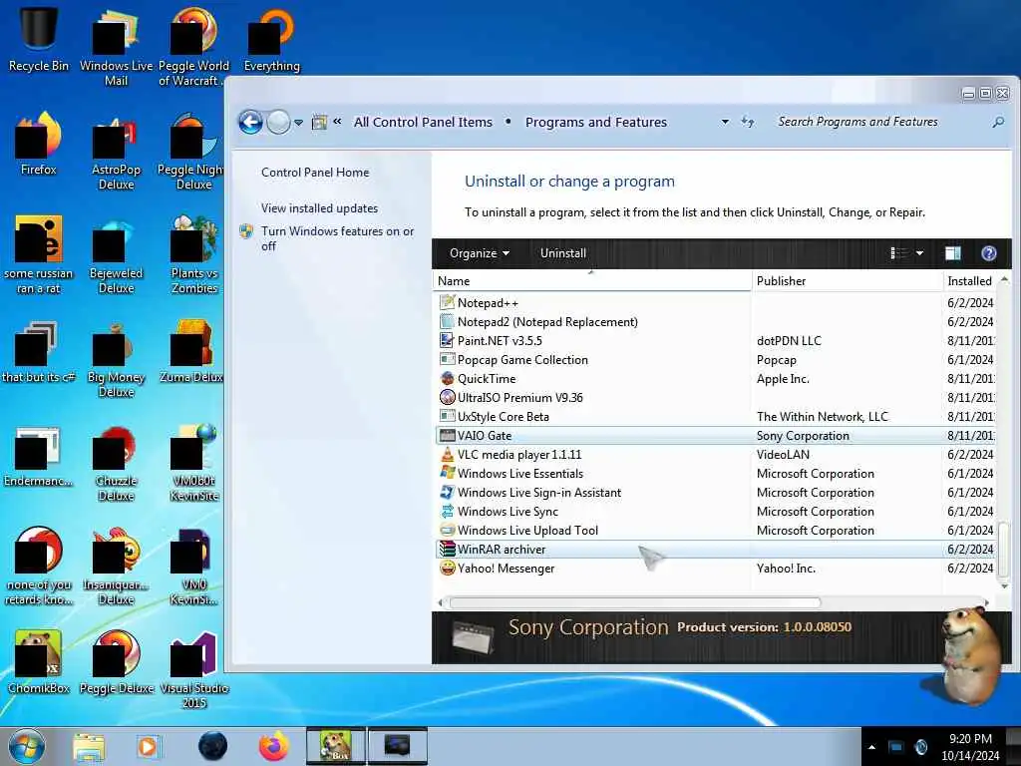The width and height of the screenshot is (1021, 766).
Task: Select Yahoo! Messenger row
Action: point(715,568)
